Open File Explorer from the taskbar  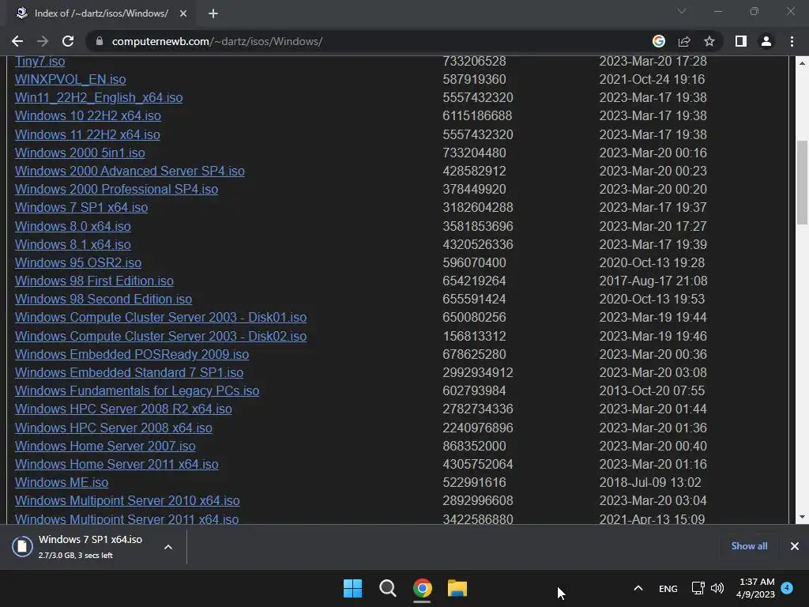tap(457, 588)
